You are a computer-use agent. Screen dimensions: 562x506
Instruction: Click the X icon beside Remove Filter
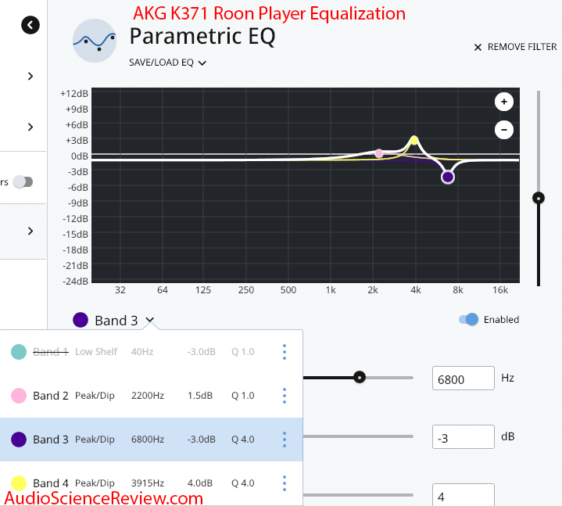tap(478, 48)
